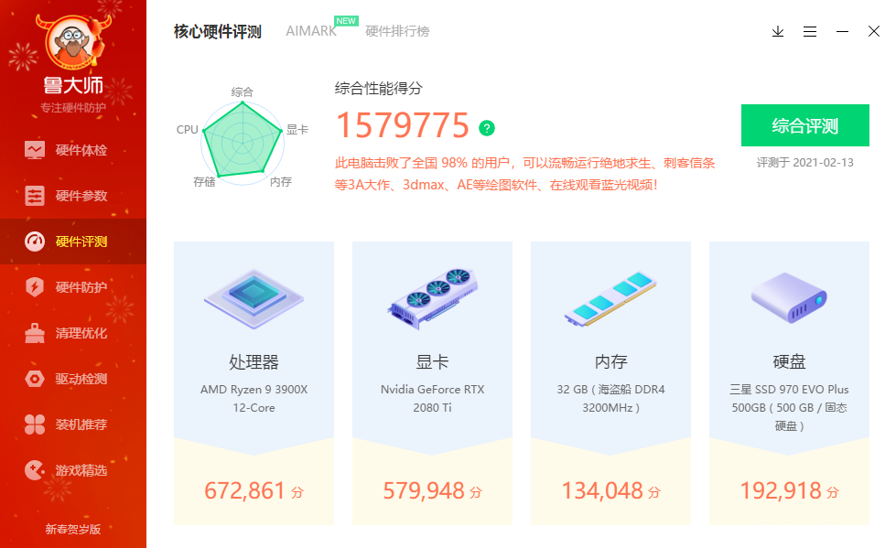
Task: Click the 硬件评测 gauge icon in sidebar
Action: click(x=34, y=242)
